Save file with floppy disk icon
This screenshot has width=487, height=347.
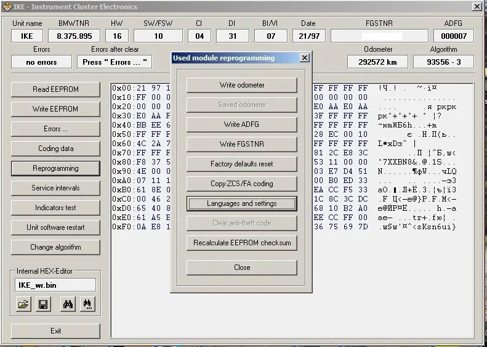(43, 304)
